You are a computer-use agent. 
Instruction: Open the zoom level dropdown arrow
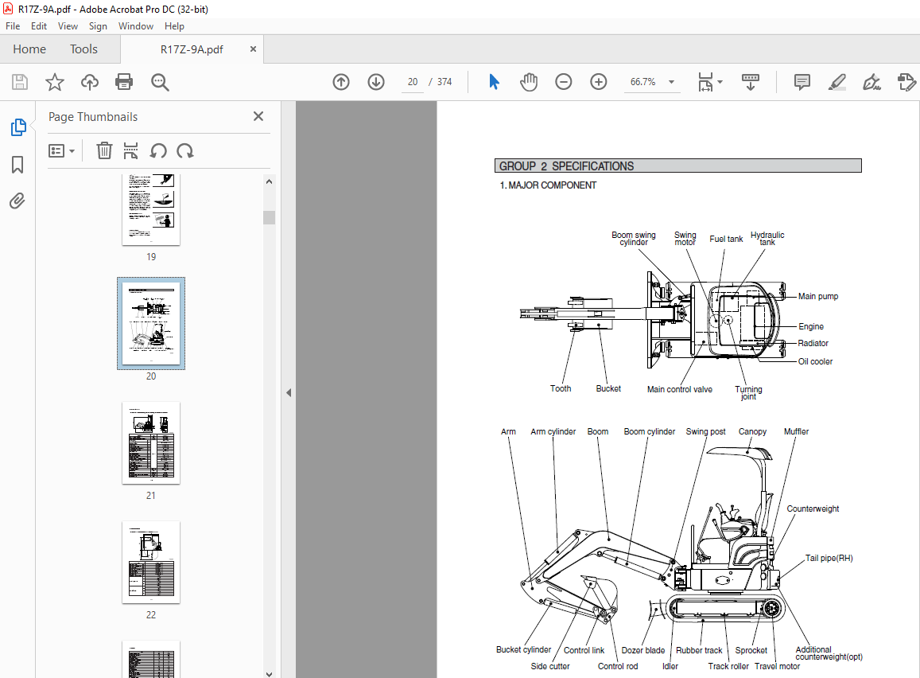671,82
